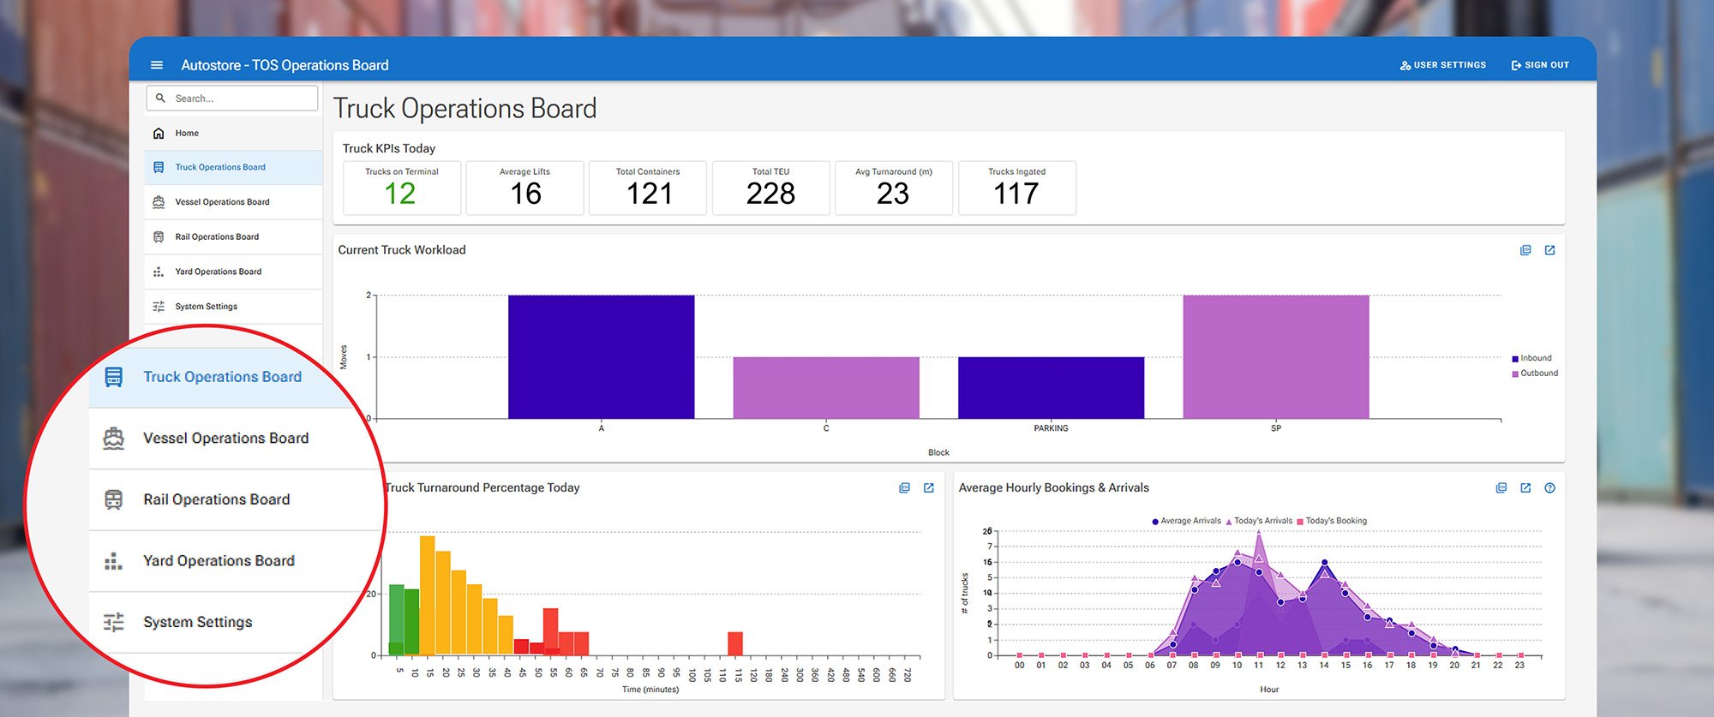Click the sliders icon beside enlarged System Settings
Viewport: 1714px width, 717px height.
point(113,622)
